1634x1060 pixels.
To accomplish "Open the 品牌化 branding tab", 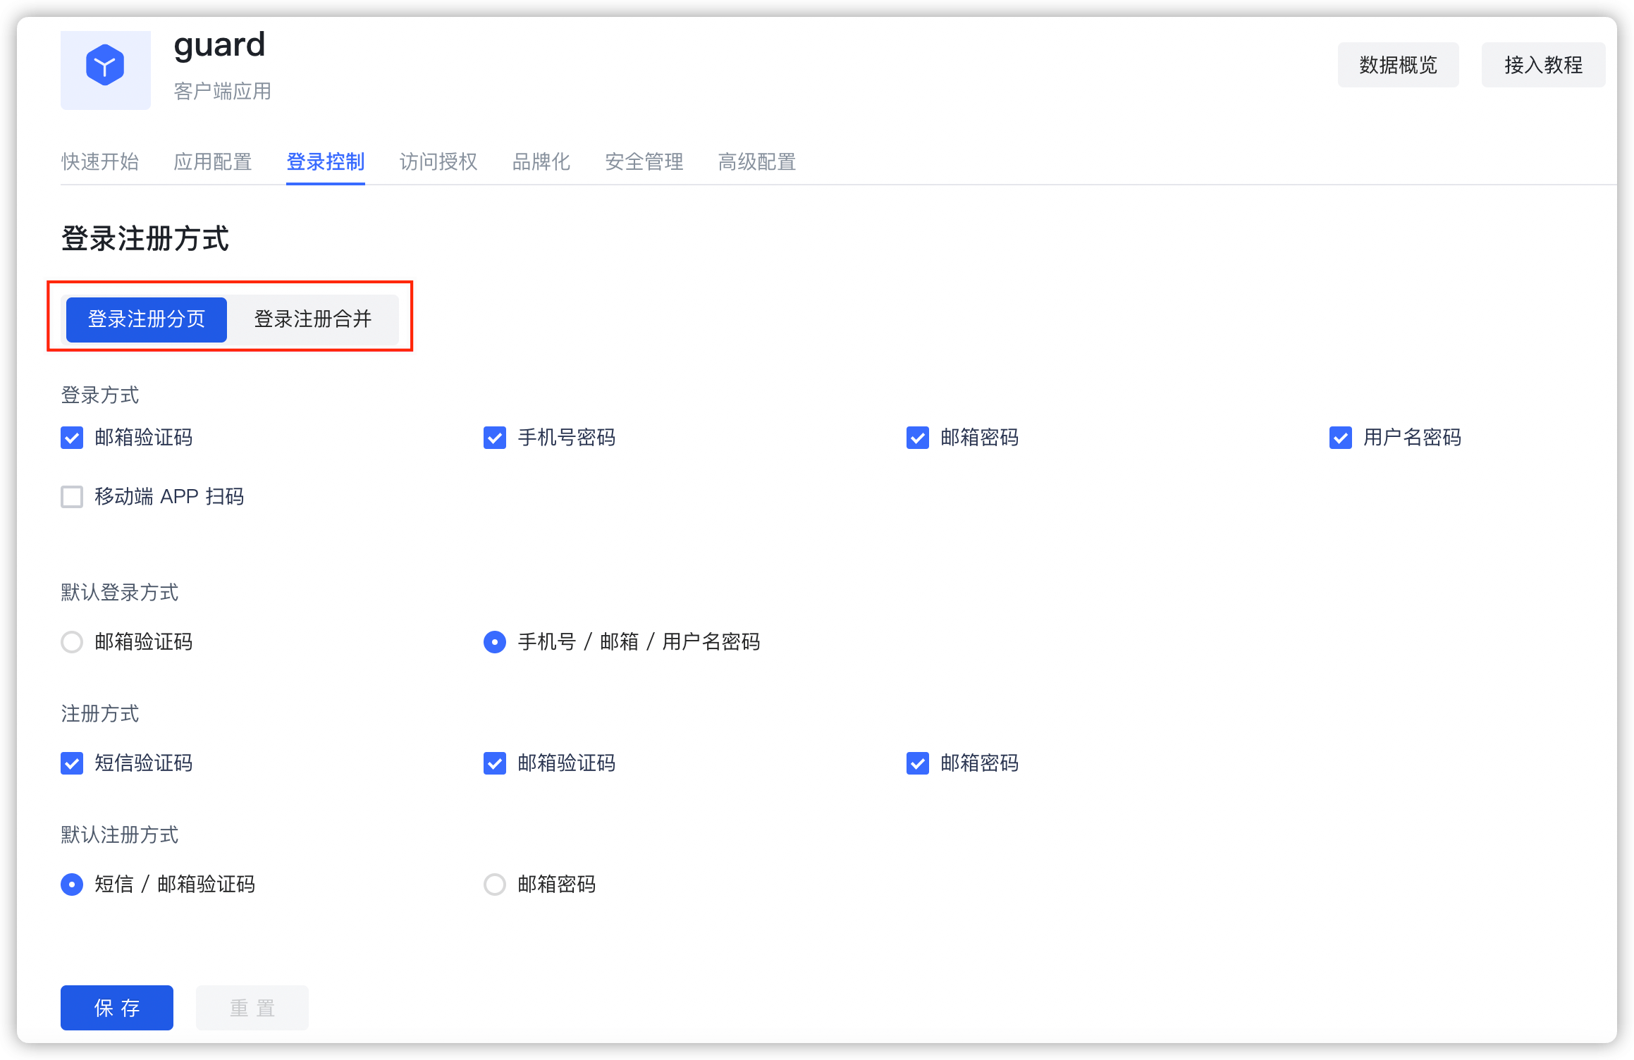I will [541, 162].
